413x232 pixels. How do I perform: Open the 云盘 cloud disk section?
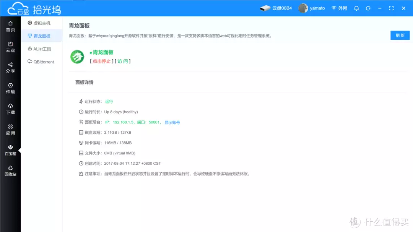pyautogui.click(x=10, y=47)
